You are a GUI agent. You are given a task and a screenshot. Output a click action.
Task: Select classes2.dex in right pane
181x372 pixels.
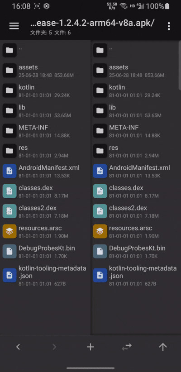pyautogui.click(x=136, y=211)
